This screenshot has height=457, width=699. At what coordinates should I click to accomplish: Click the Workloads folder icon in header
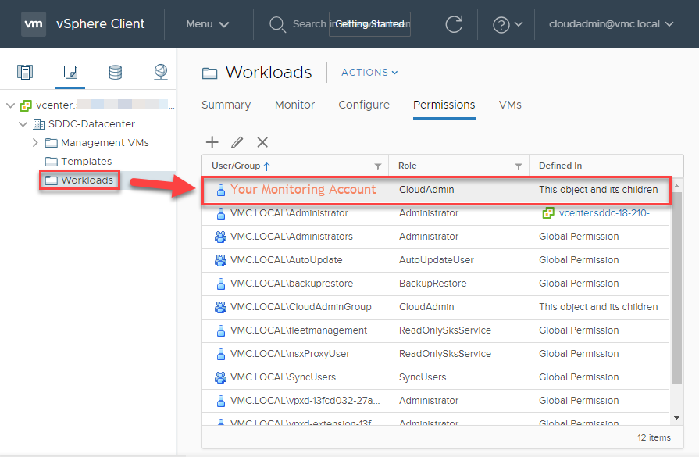tap(209, 73)
